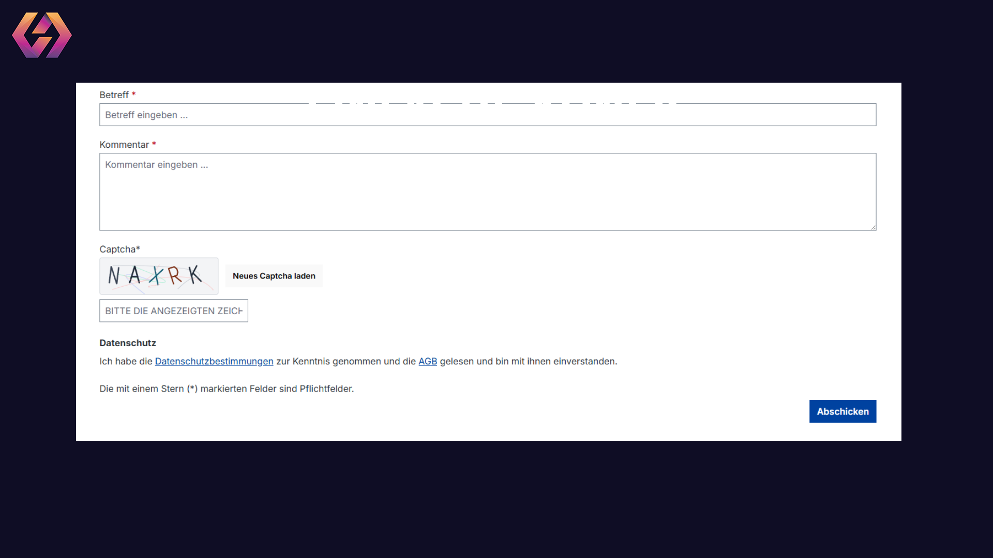This screenshot has width=993, height=558.
Task: Click into the Kommentar text area
Action: pos(488,192)
